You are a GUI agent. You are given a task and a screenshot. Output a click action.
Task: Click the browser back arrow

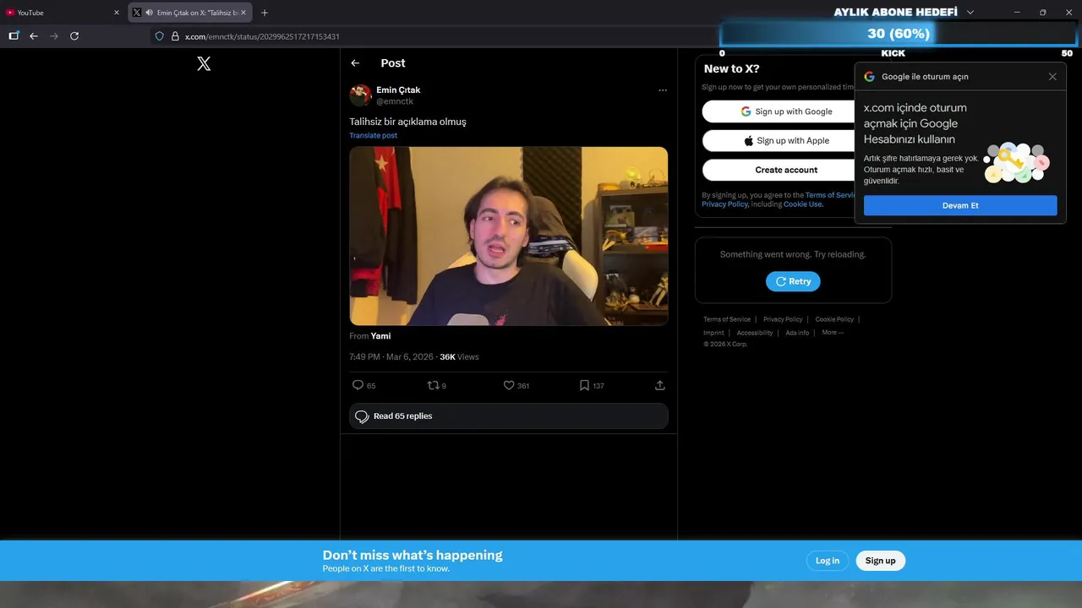(34, 36)
